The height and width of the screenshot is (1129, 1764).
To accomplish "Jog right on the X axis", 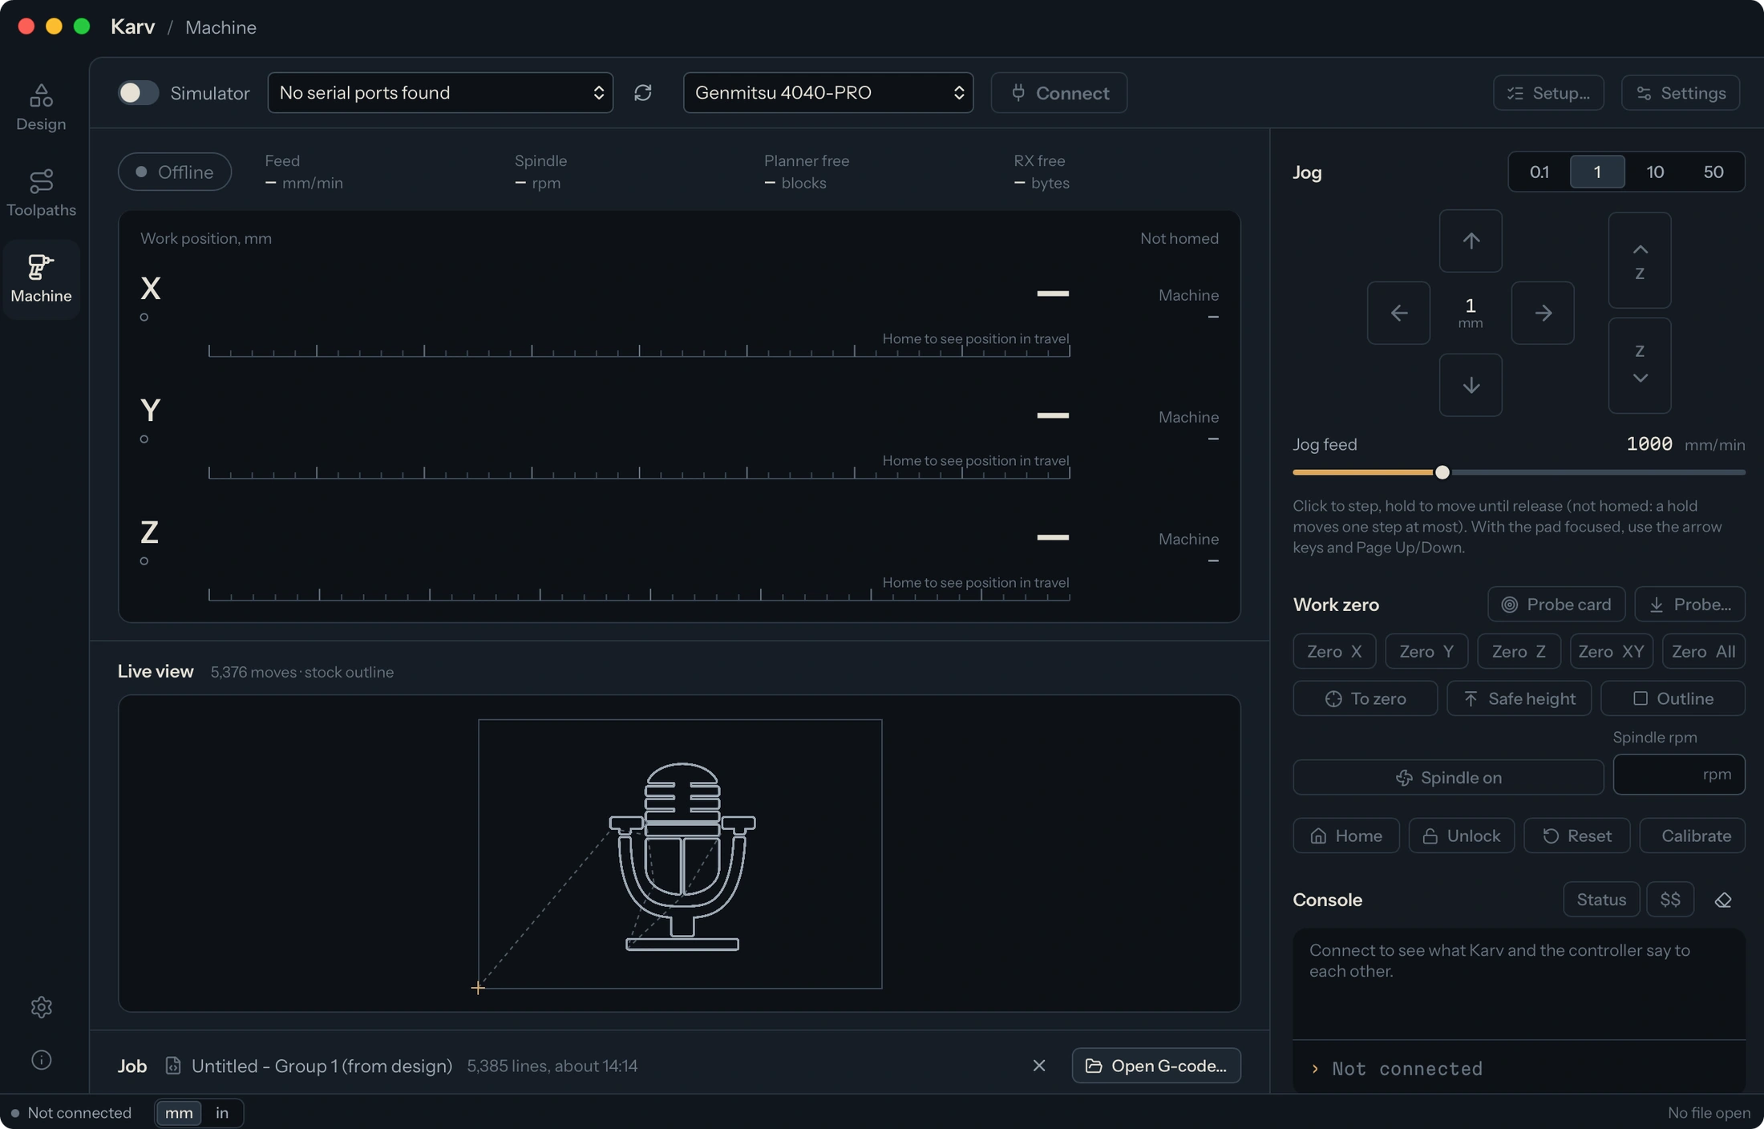I will (1543, 313).
